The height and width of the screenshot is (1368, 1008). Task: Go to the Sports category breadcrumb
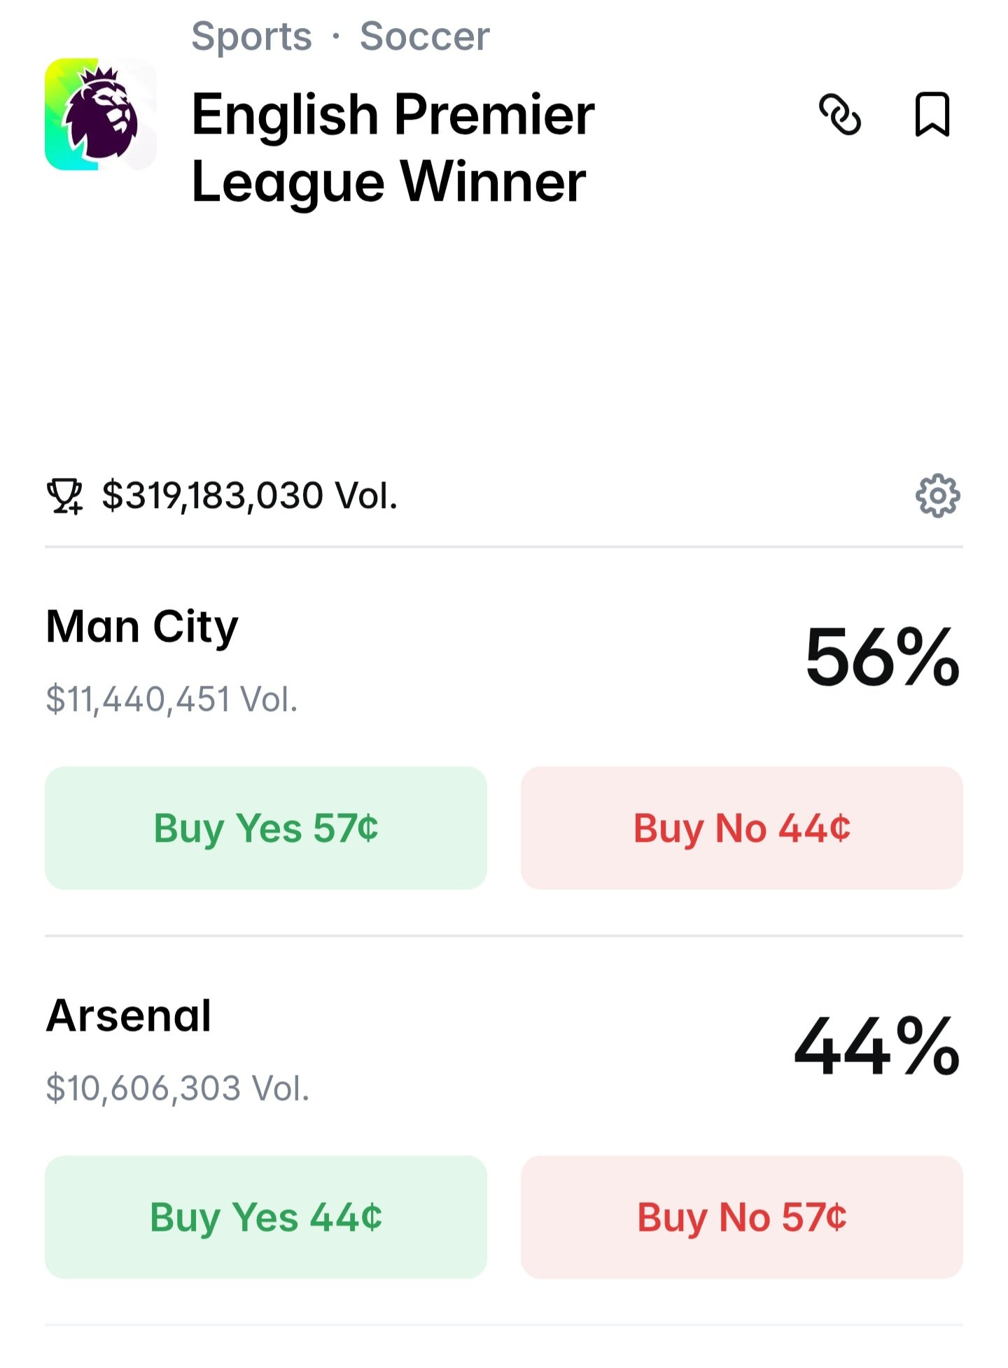[251, 36]
